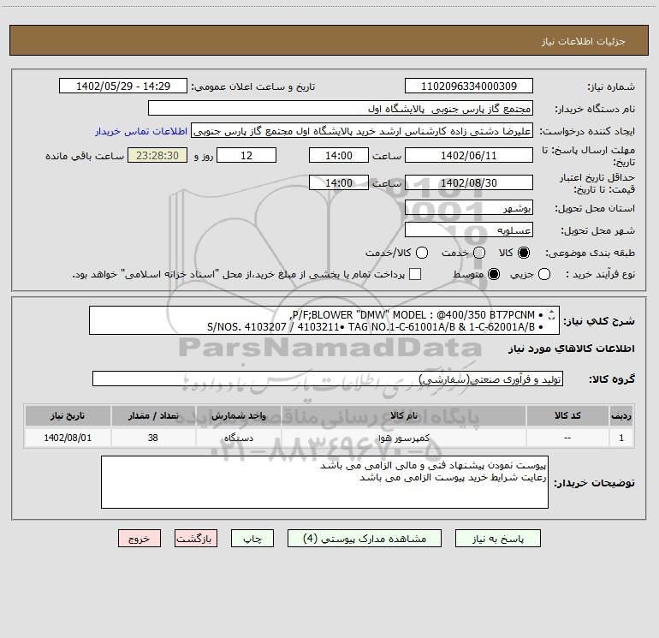Select the 'خدمت' radio option
This screenshot has height=638, width=659.
point(479,253)
